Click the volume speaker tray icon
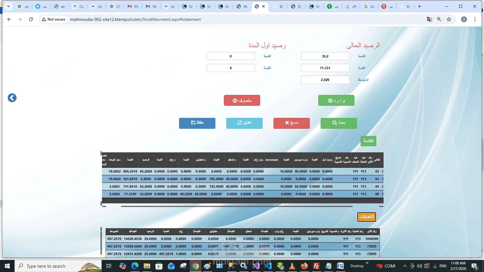The width and height of the screenshot is (484, 272). (419, 266)
